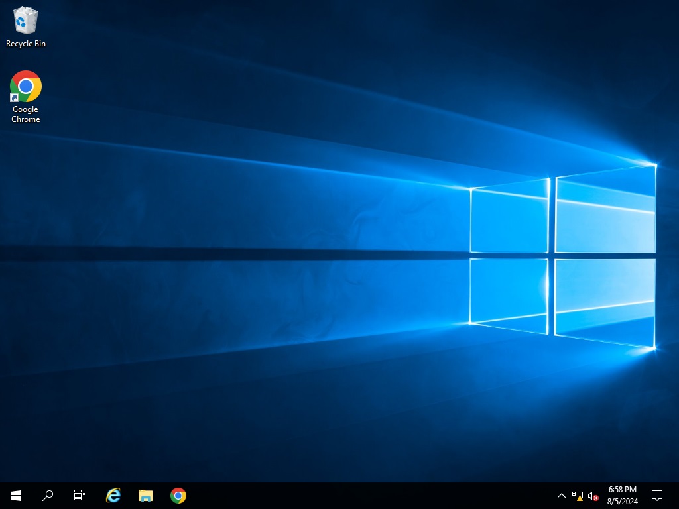
Task: Open the taskbar search magnifier
Action: click(x=48, y=496)
